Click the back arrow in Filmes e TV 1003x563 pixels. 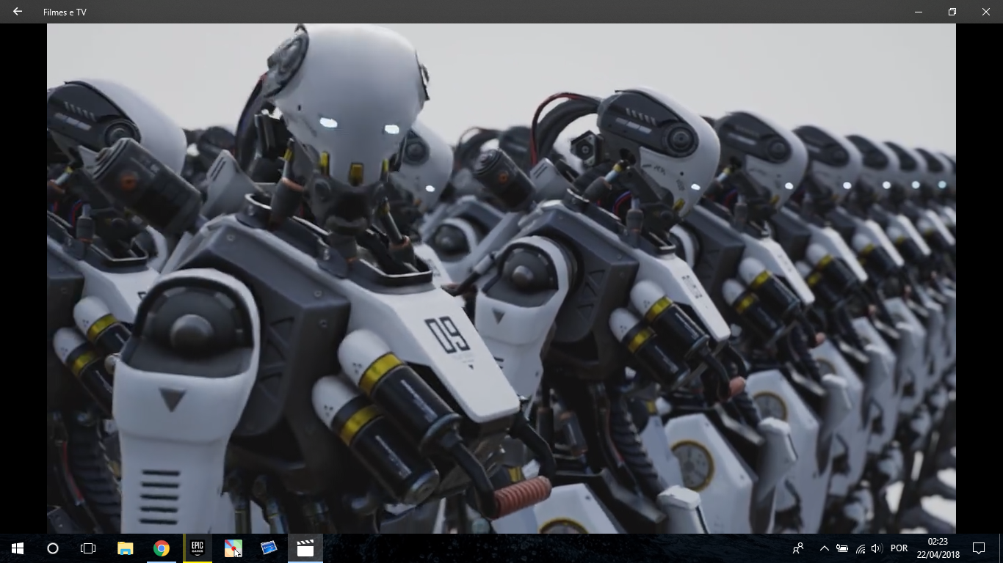18,12
